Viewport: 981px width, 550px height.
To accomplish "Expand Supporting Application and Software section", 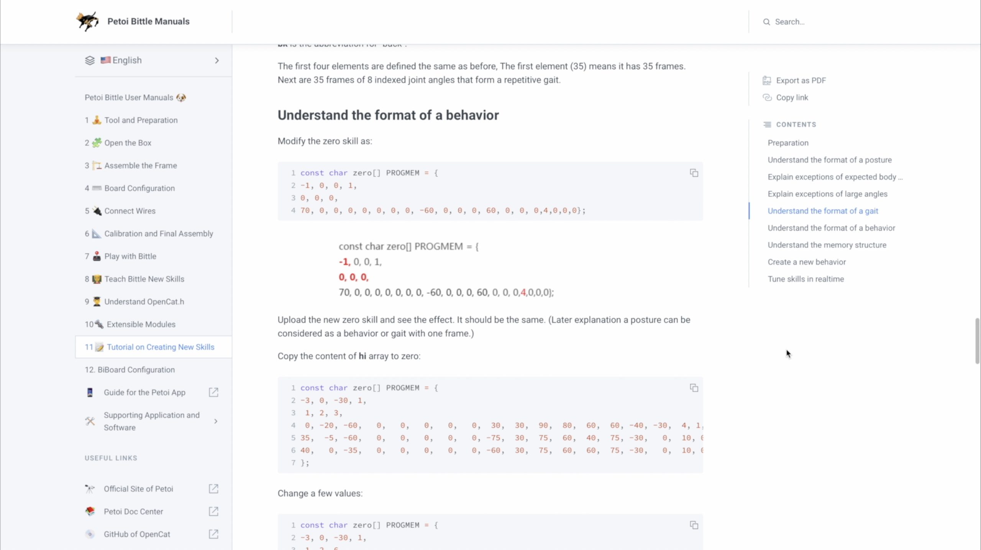I will click(x=216, y=421).
